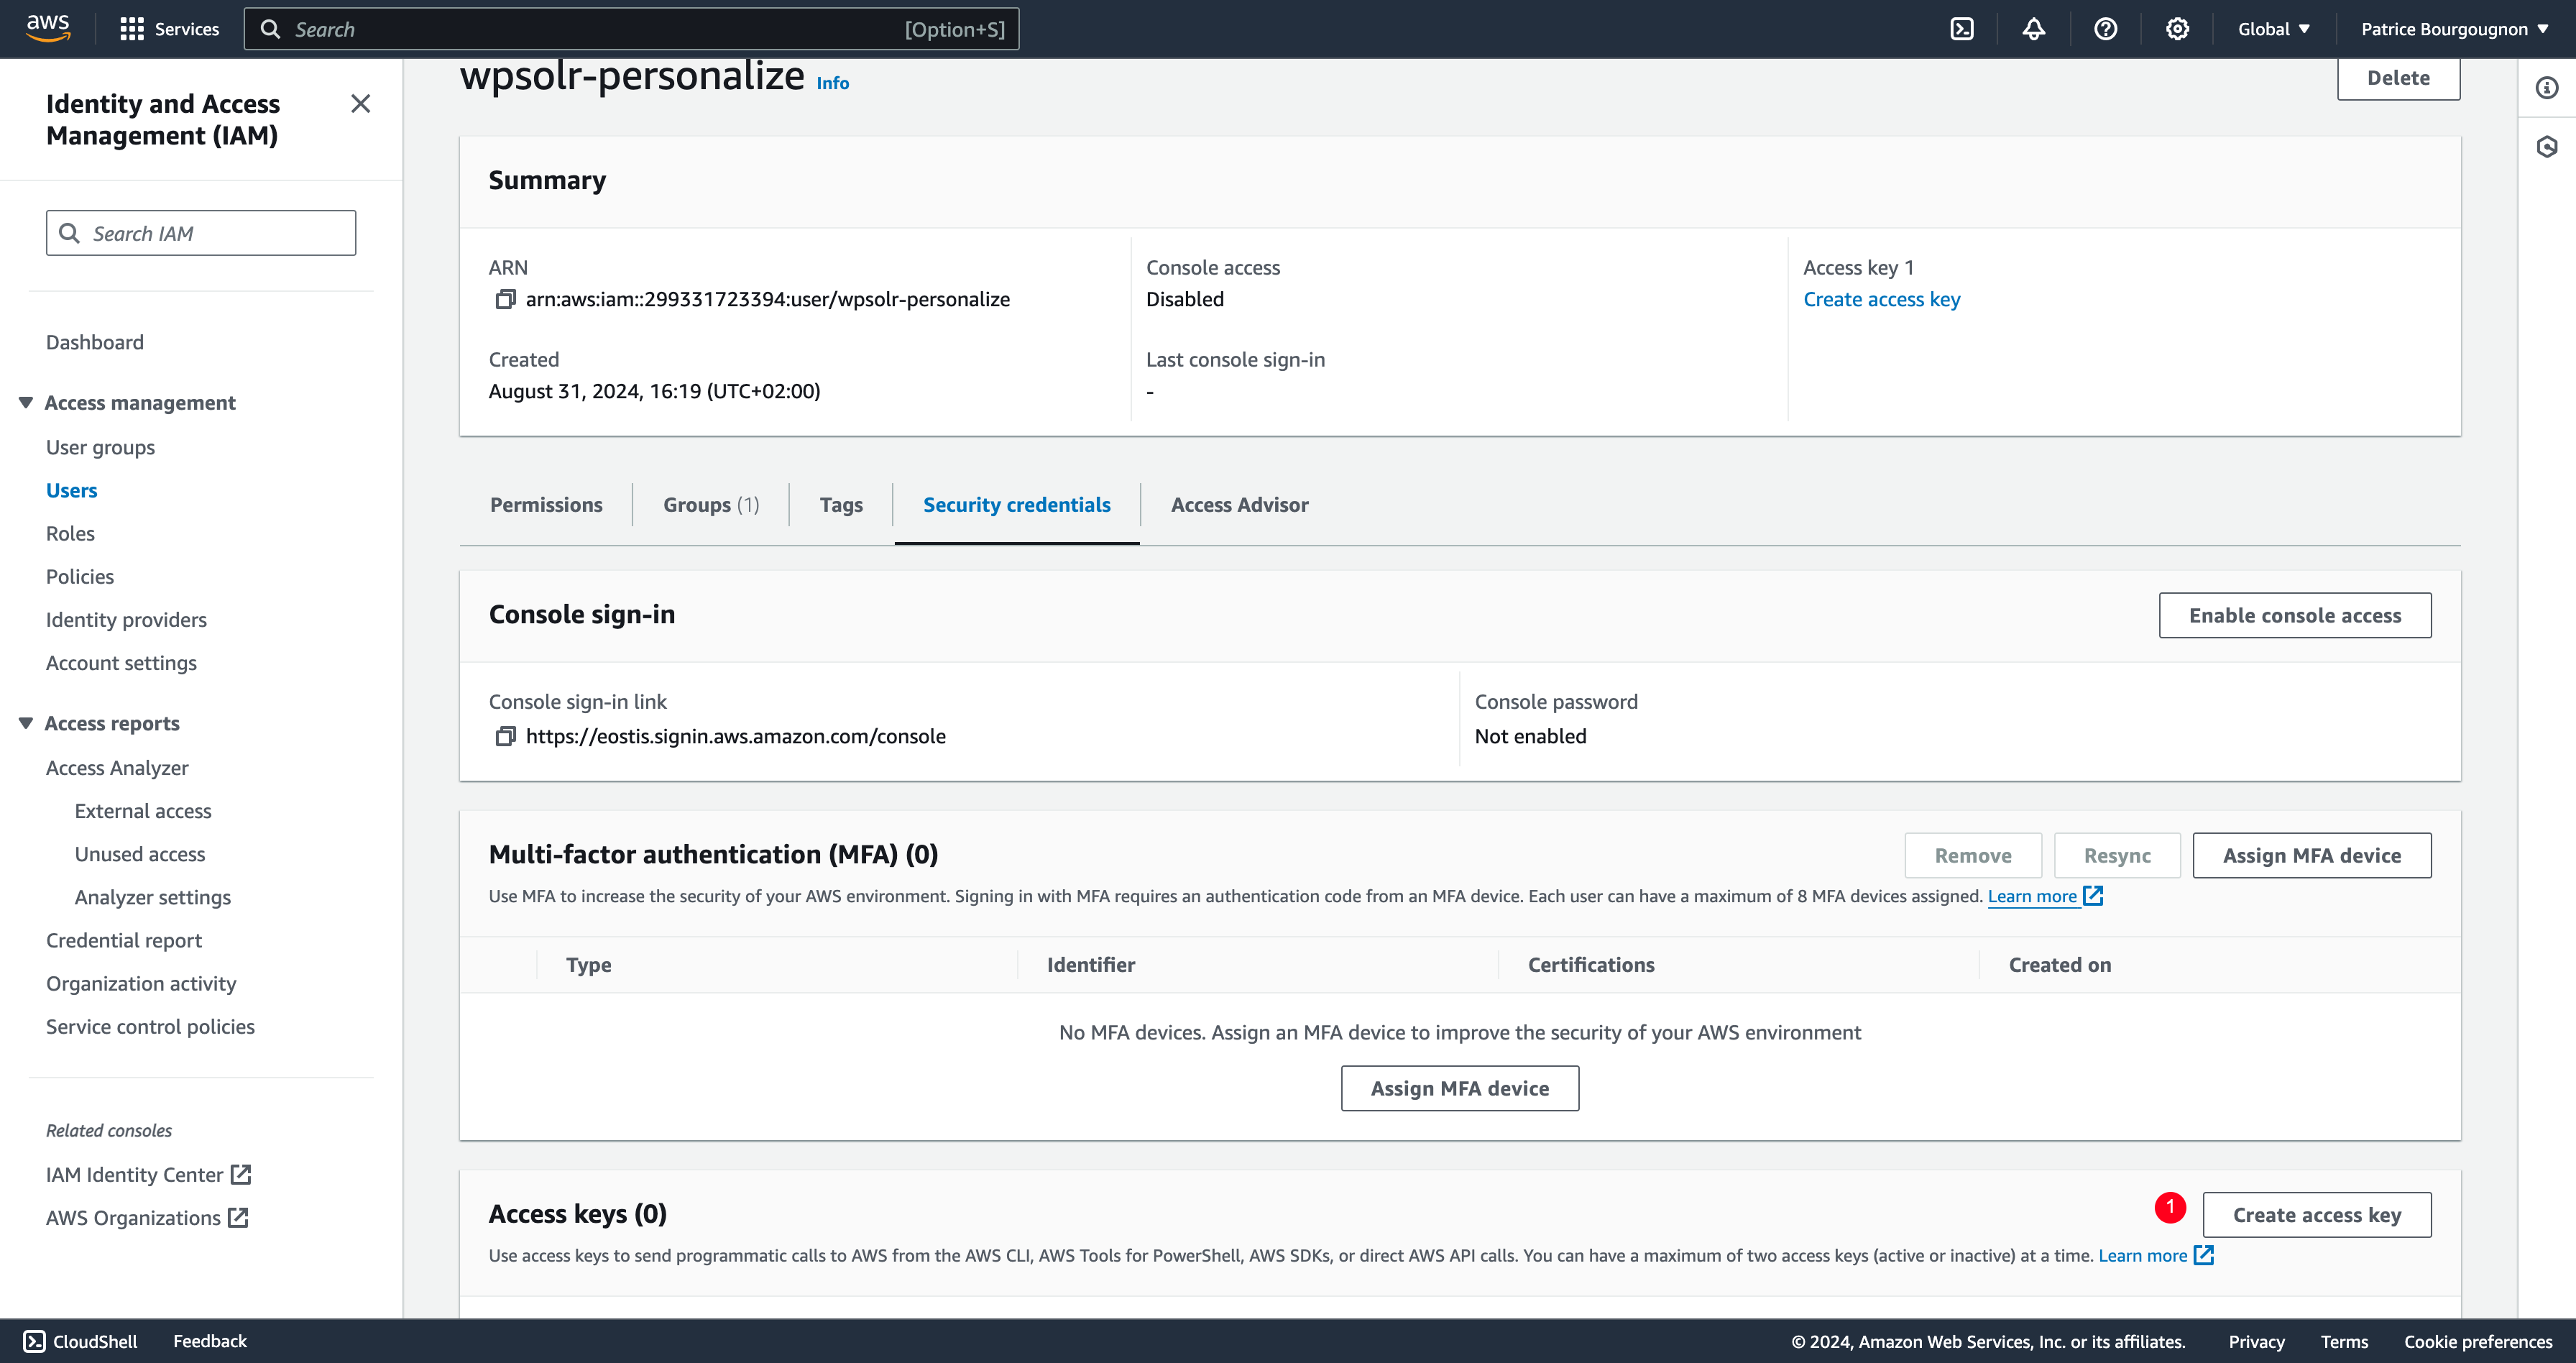
Task: Switch to the Permissions tab
Action: pyautogui.click(x=546, y=505)
